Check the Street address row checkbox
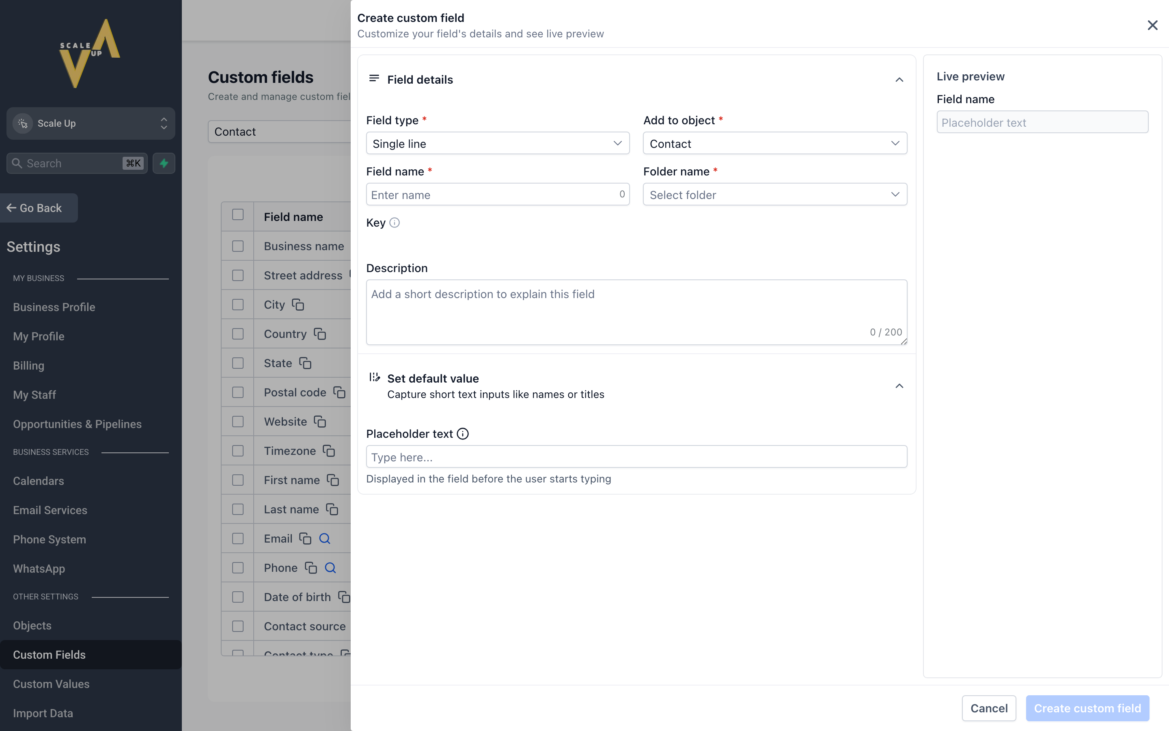Viewport: 1169px width, 731px height. (238, 276)
